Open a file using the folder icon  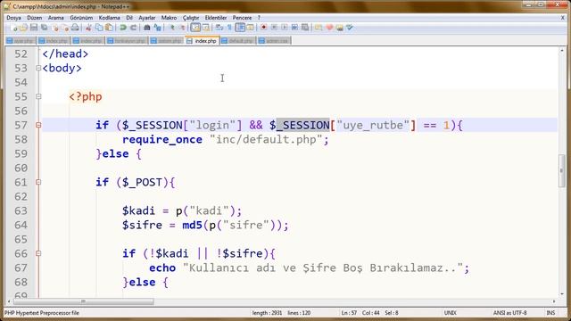(x=23, y=28)
